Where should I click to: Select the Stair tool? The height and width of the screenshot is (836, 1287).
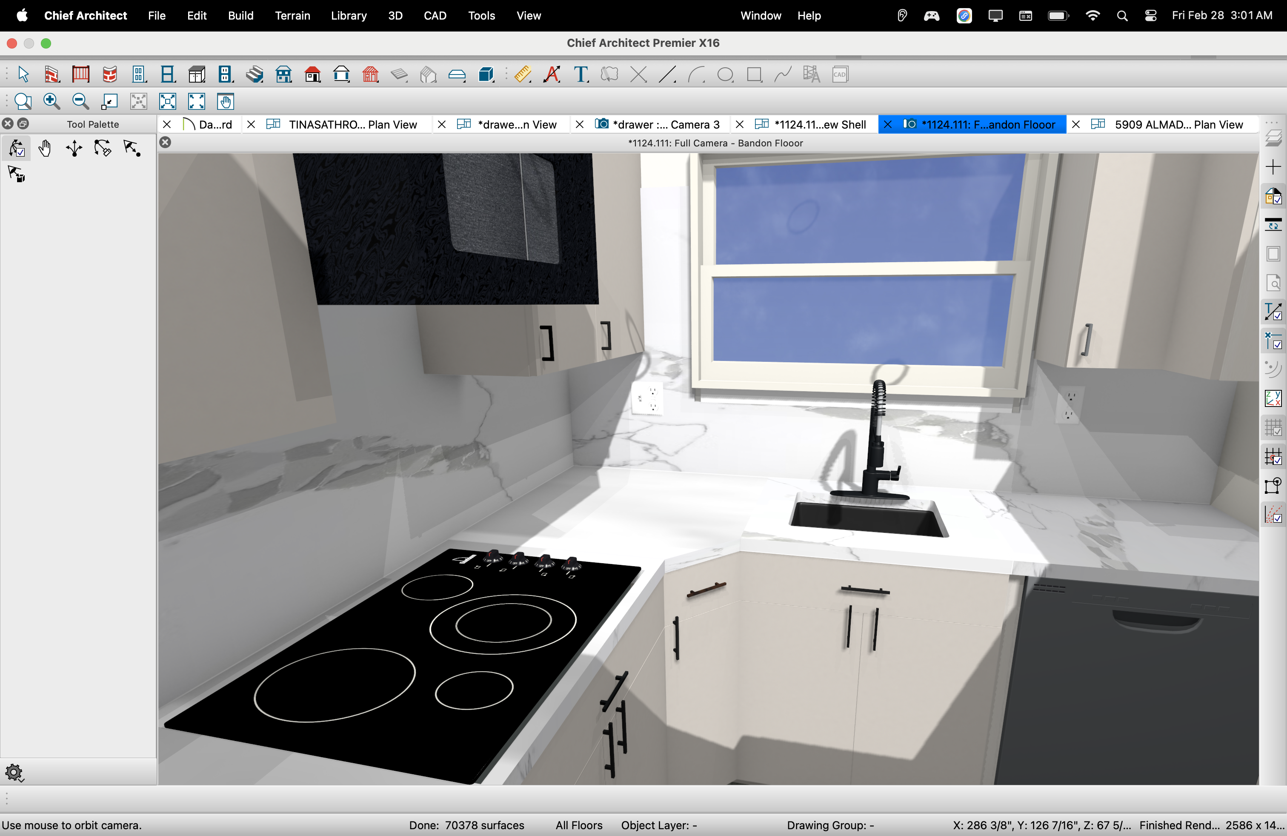point(254,74)
